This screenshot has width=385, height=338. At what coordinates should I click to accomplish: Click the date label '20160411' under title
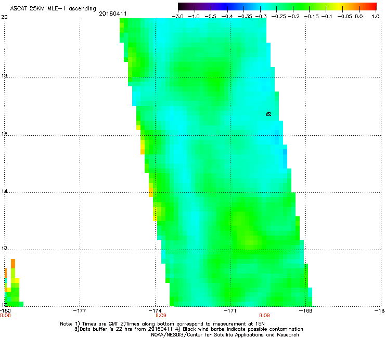113,14
